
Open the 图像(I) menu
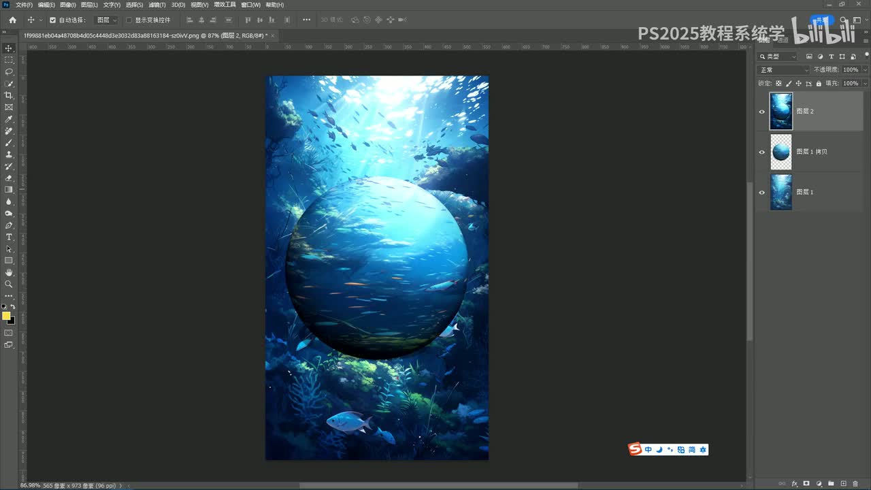(x=68, y=5)
